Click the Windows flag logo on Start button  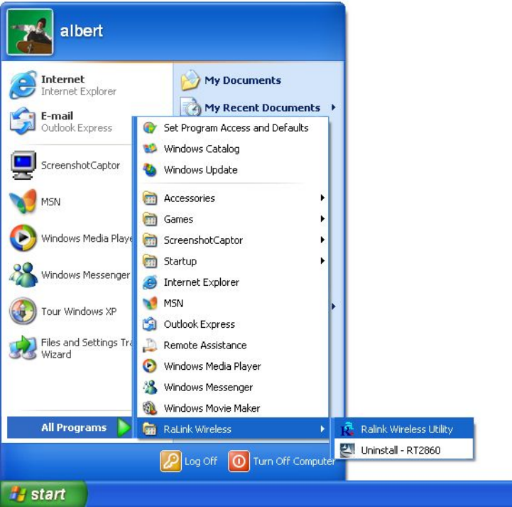18,494
